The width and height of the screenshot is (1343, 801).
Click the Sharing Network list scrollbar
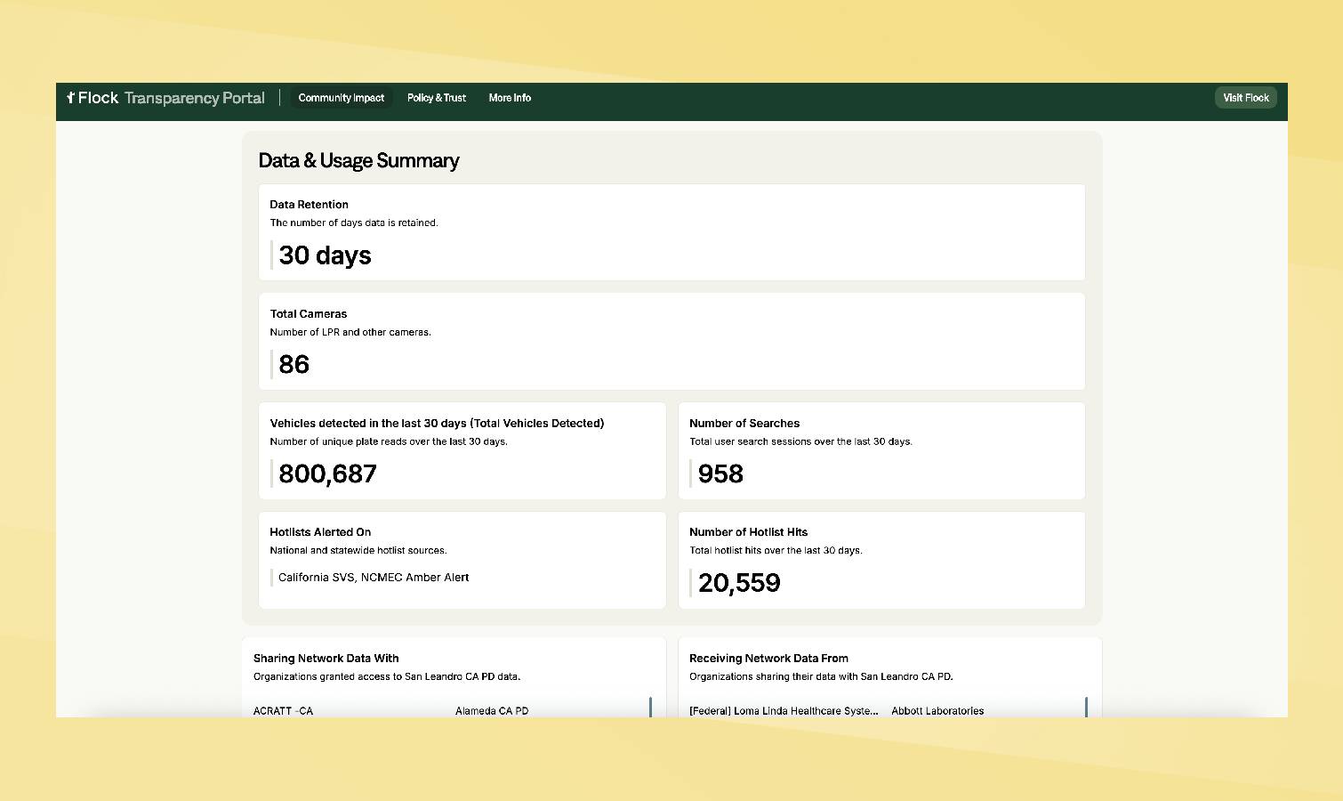(650, 707)
